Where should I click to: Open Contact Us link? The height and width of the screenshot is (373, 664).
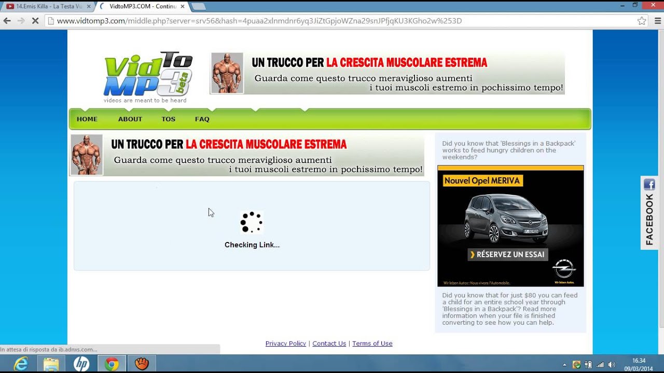click(x=329, y=343)
